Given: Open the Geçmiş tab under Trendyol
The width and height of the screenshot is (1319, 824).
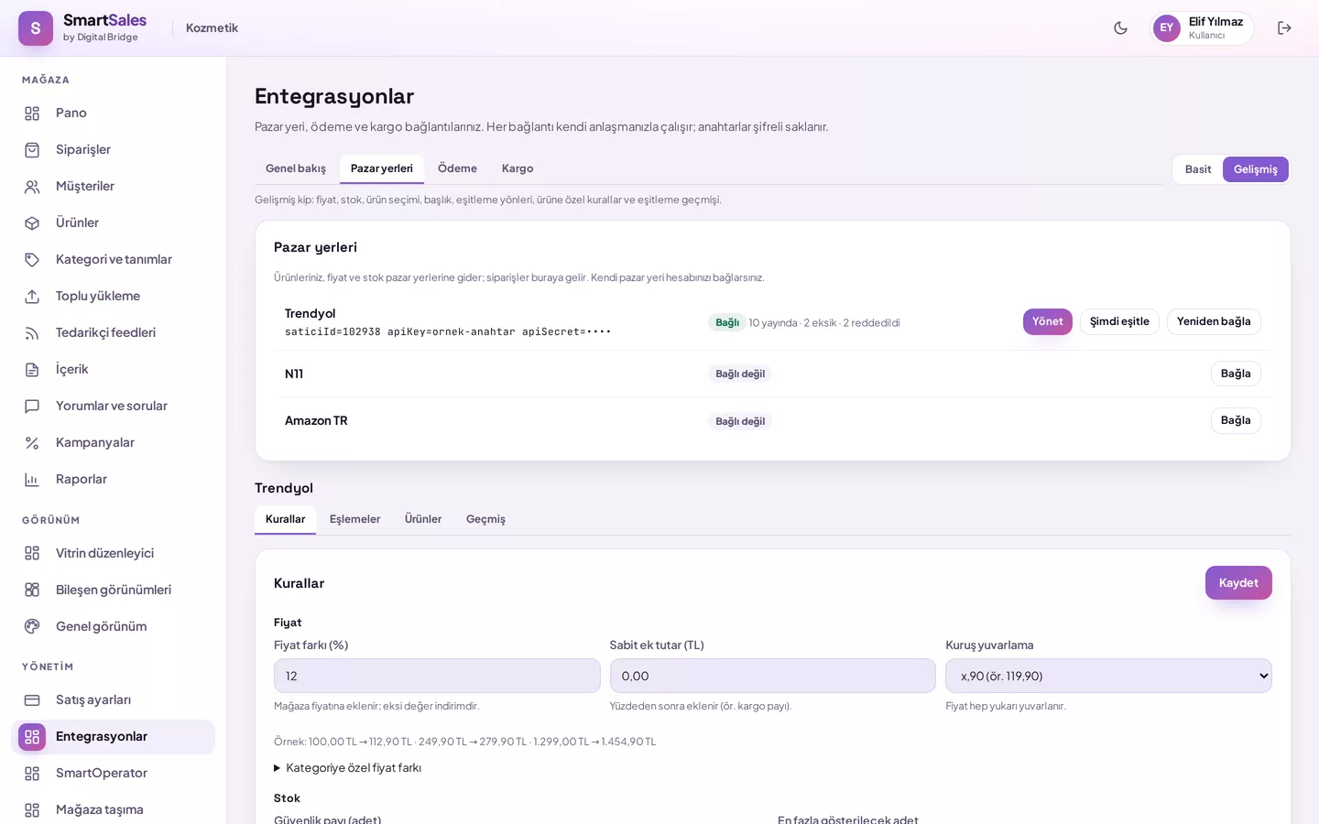Looking at the screenshot, I should (485, 519).
